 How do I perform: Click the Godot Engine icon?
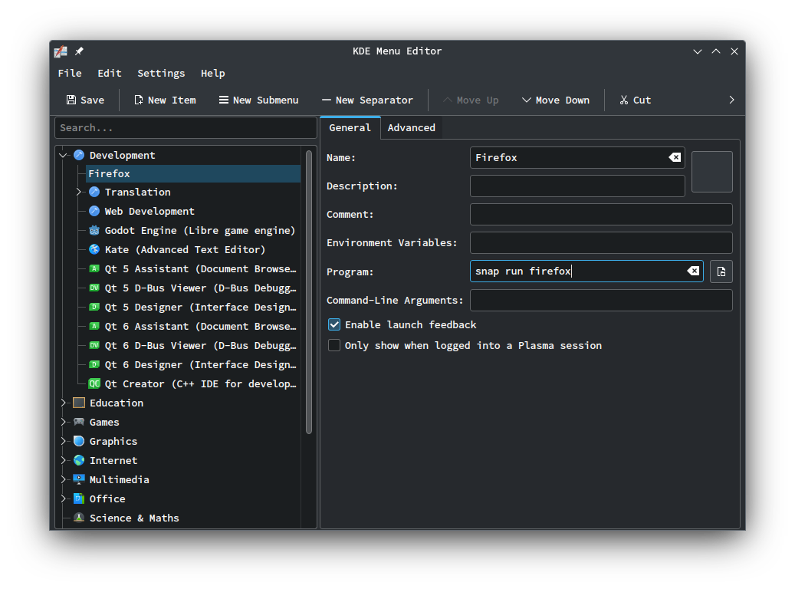[94, 230]
